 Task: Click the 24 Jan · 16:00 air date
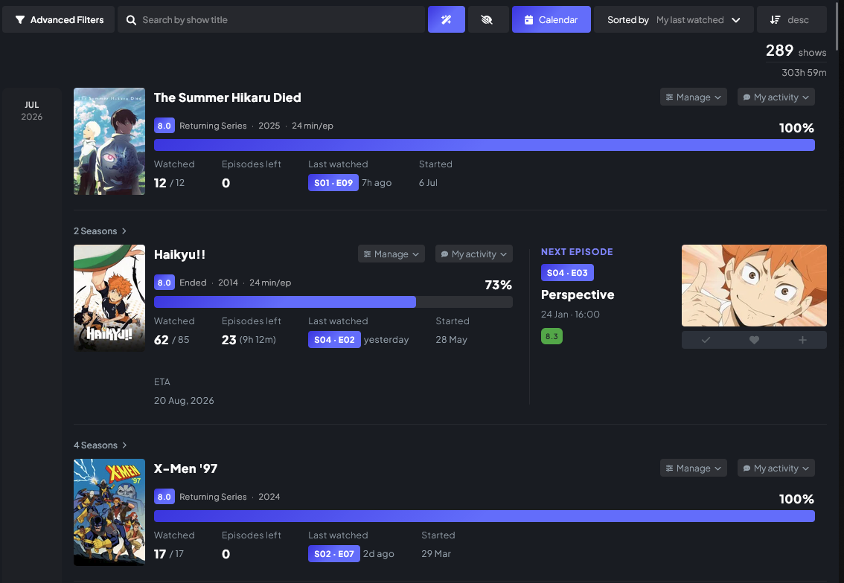(570, 314)
